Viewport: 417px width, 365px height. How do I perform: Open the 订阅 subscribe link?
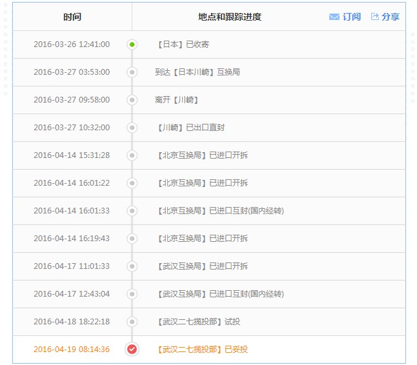(x=352, y=17)
